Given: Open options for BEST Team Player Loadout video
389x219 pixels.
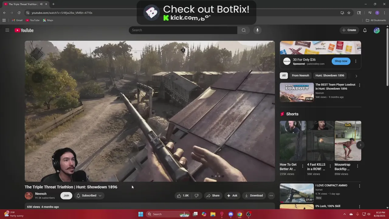Looking at the screenshot, I should tap(360, 85).
